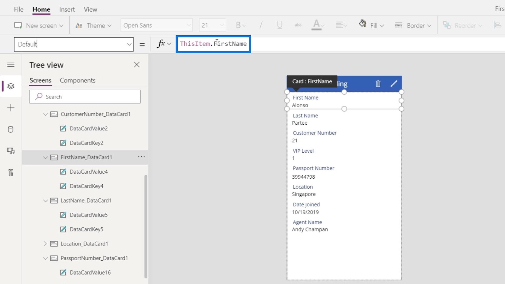505x284 pixels.
Task: Switch to the Home tab
Action: pyautogui.click(x=41, y=9)
